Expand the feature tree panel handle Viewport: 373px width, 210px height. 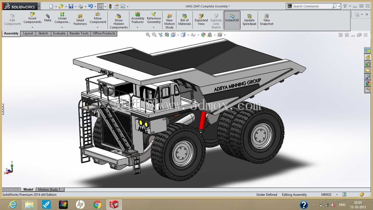point(3,109)
